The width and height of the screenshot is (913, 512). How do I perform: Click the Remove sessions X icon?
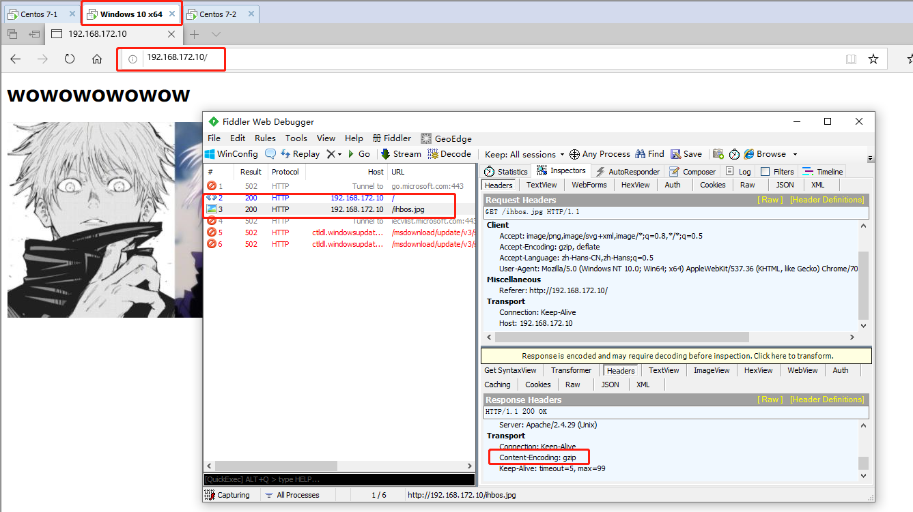(x=331, y=154)
